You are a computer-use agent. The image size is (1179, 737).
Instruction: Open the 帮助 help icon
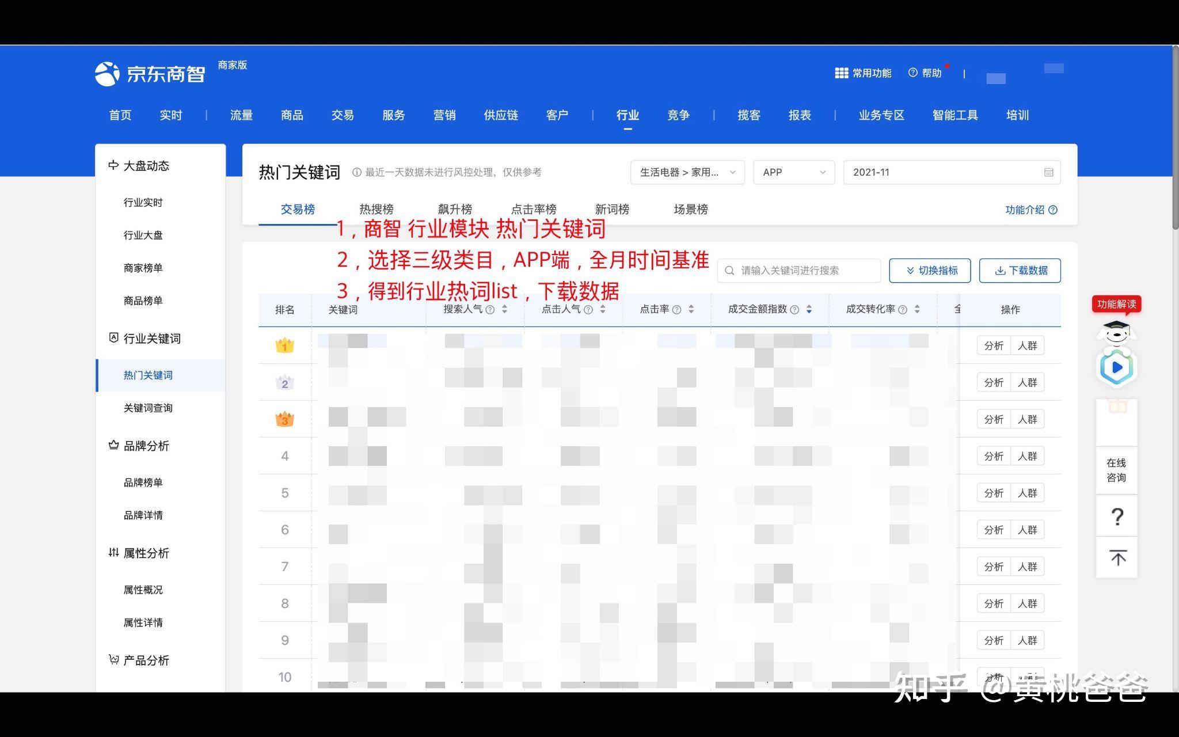912,73
